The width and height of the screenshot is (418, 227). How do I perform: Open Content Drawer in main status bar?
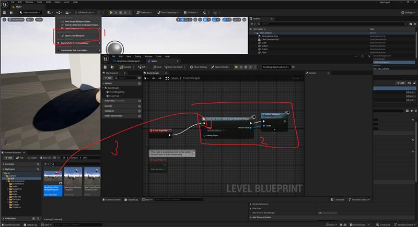click(11, 225)
